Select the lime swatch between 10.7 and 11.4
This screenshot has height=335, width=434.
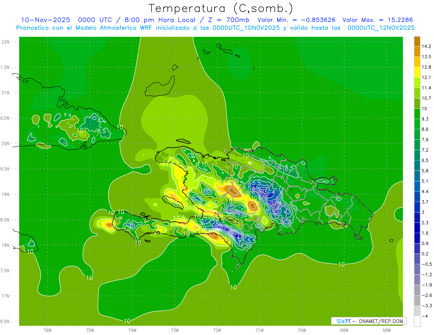417,93
